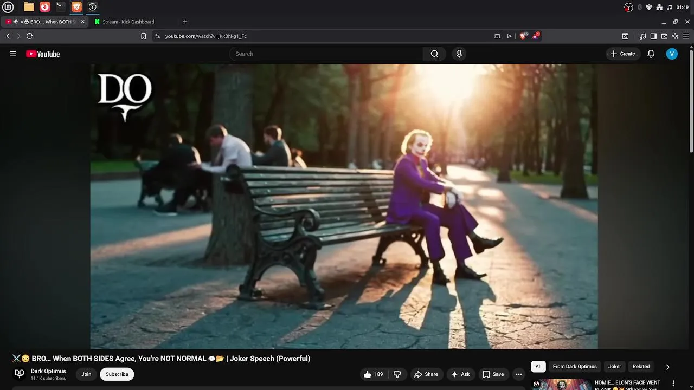Open network connections tray icon

pyautogui.click(x=659, y=7)
